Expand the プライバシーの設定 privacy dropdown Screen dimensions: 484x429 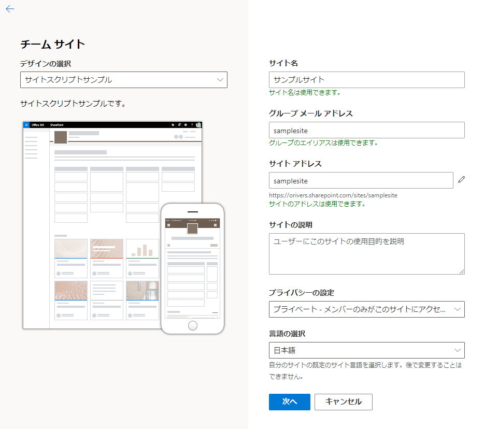(366, 309)
